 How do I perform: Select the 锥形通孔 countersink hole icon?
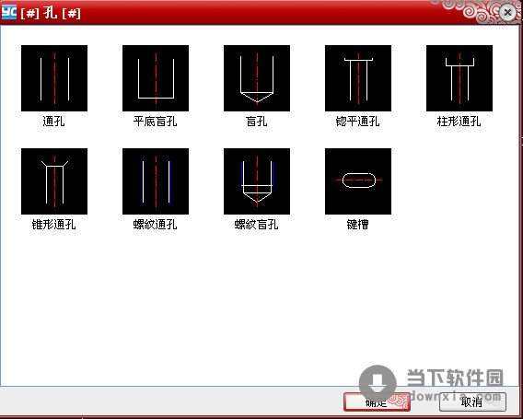pyautogui.click(x=54, y=181)
